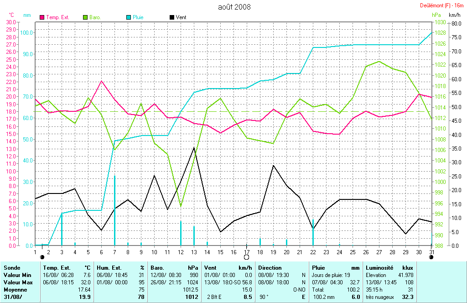This screenshot has height=303, width=467.
Task: Click the 'Sonde' table header
Action: [11, 268]
